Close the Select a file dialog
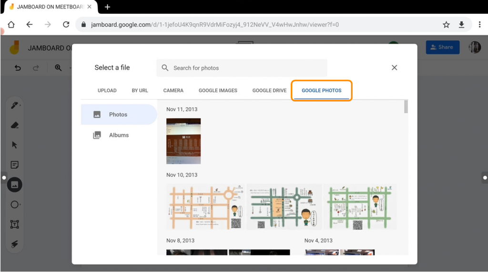The height and width of the screenshot is (272, 488). point(394,68)
